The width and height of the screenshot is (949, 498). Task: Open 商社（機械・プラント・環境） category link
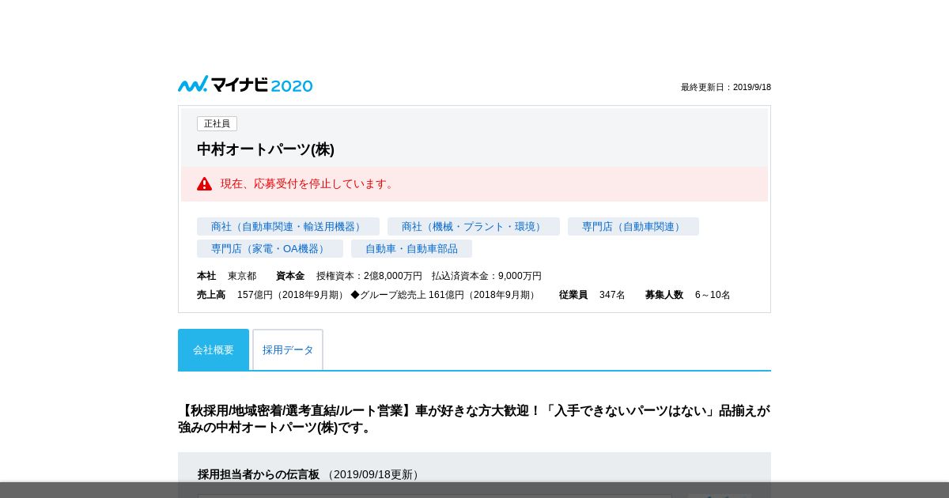pos(474,226)
